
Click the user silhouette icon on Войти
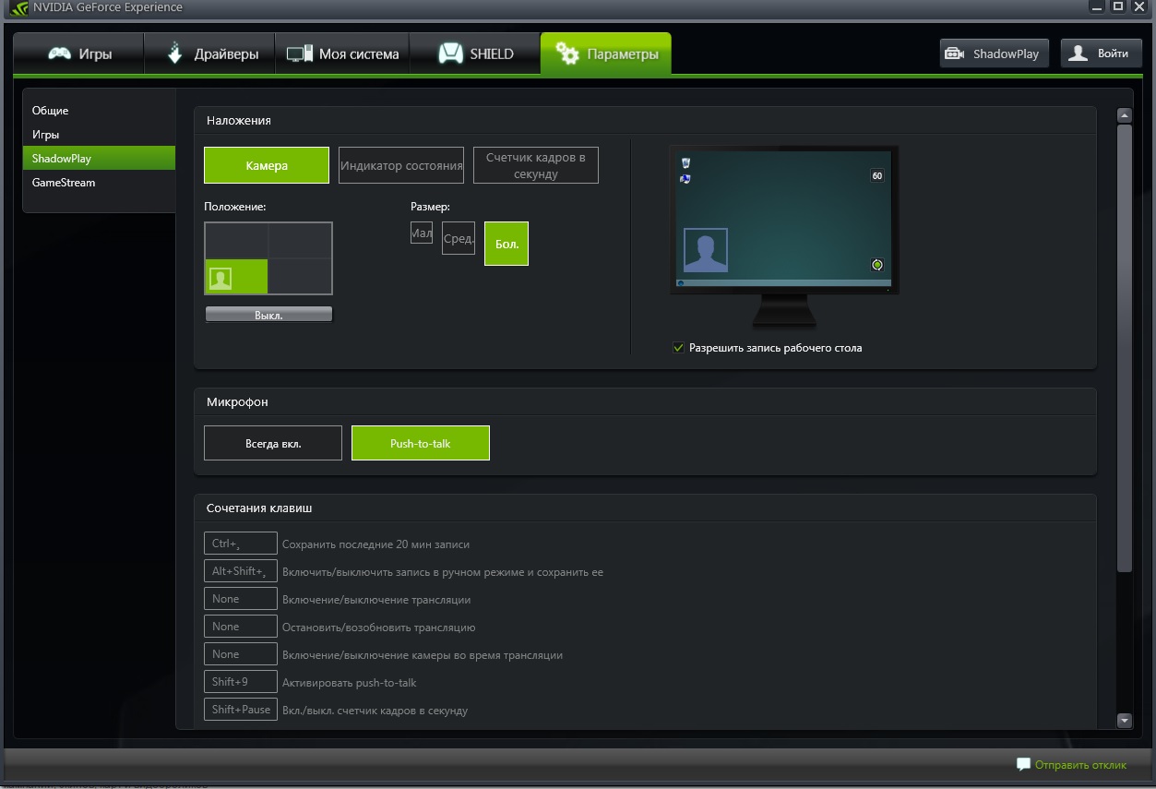1078,54
